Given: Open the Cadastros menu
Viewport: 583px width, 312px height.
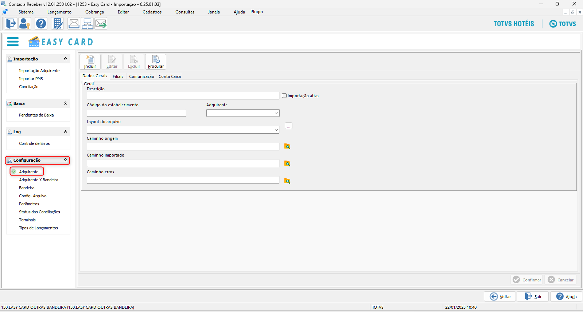Looking at the screenshot, I should [x=152, y=12].
